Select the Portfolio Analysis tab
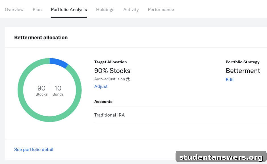 tap(69, 10)
